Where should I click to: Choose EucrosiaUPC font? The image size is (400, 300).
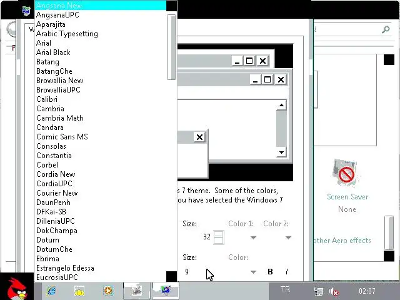(x=101, y=277)
